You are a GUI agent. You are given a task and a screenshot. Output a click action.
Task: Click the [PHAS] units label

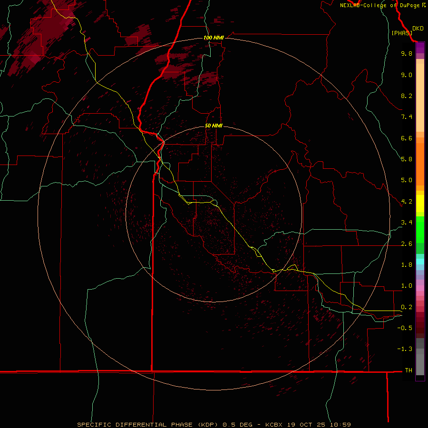[402, 33]
